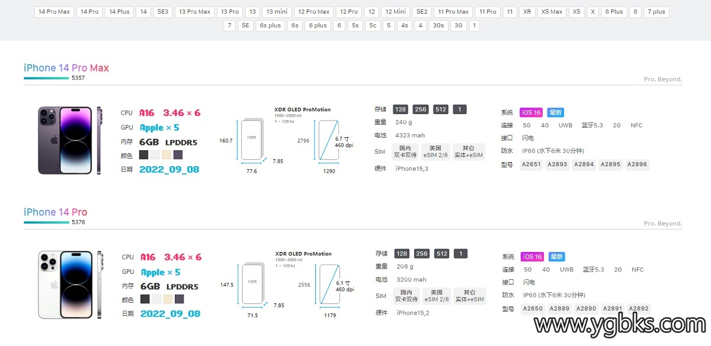Click model number A2889
The width and height of the screenshot is (711, 346).
pos(559,309)
